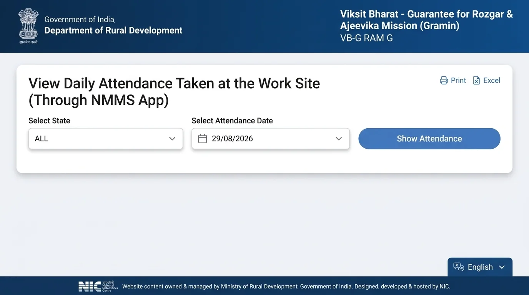Open the Select State dropdown showing ALL
The image size is (529, 295).
[106, 139]
